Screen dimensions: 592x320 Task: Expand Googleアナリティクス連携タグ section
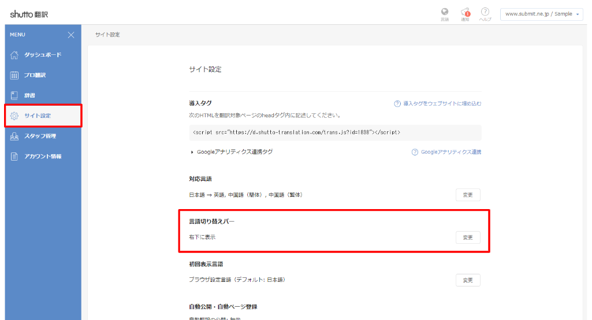tap(232, 152)
